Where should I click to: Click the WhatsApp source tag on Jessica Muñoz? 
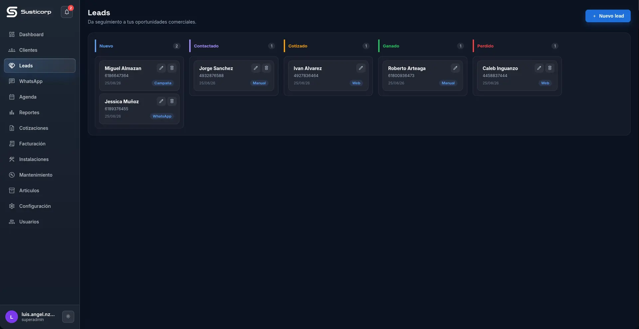pyautogui.click(x=162, y=116)
